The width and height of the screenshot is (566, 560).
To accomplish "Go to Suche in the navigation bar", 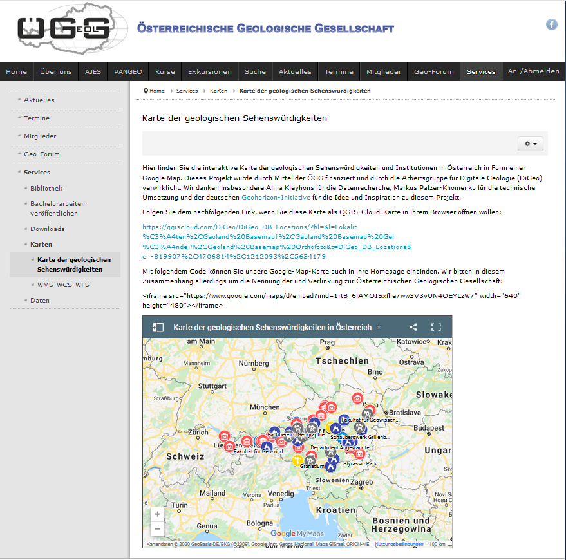I will point(255,71).
